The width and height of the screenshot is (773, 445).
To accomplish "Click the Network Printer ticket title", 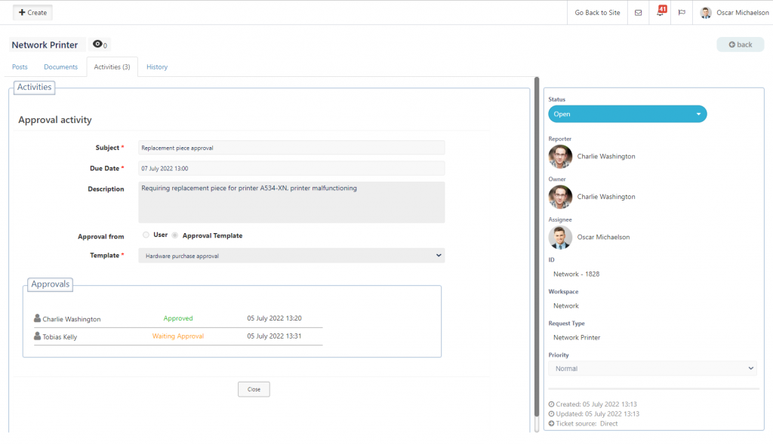I will (x=45, y=44).
